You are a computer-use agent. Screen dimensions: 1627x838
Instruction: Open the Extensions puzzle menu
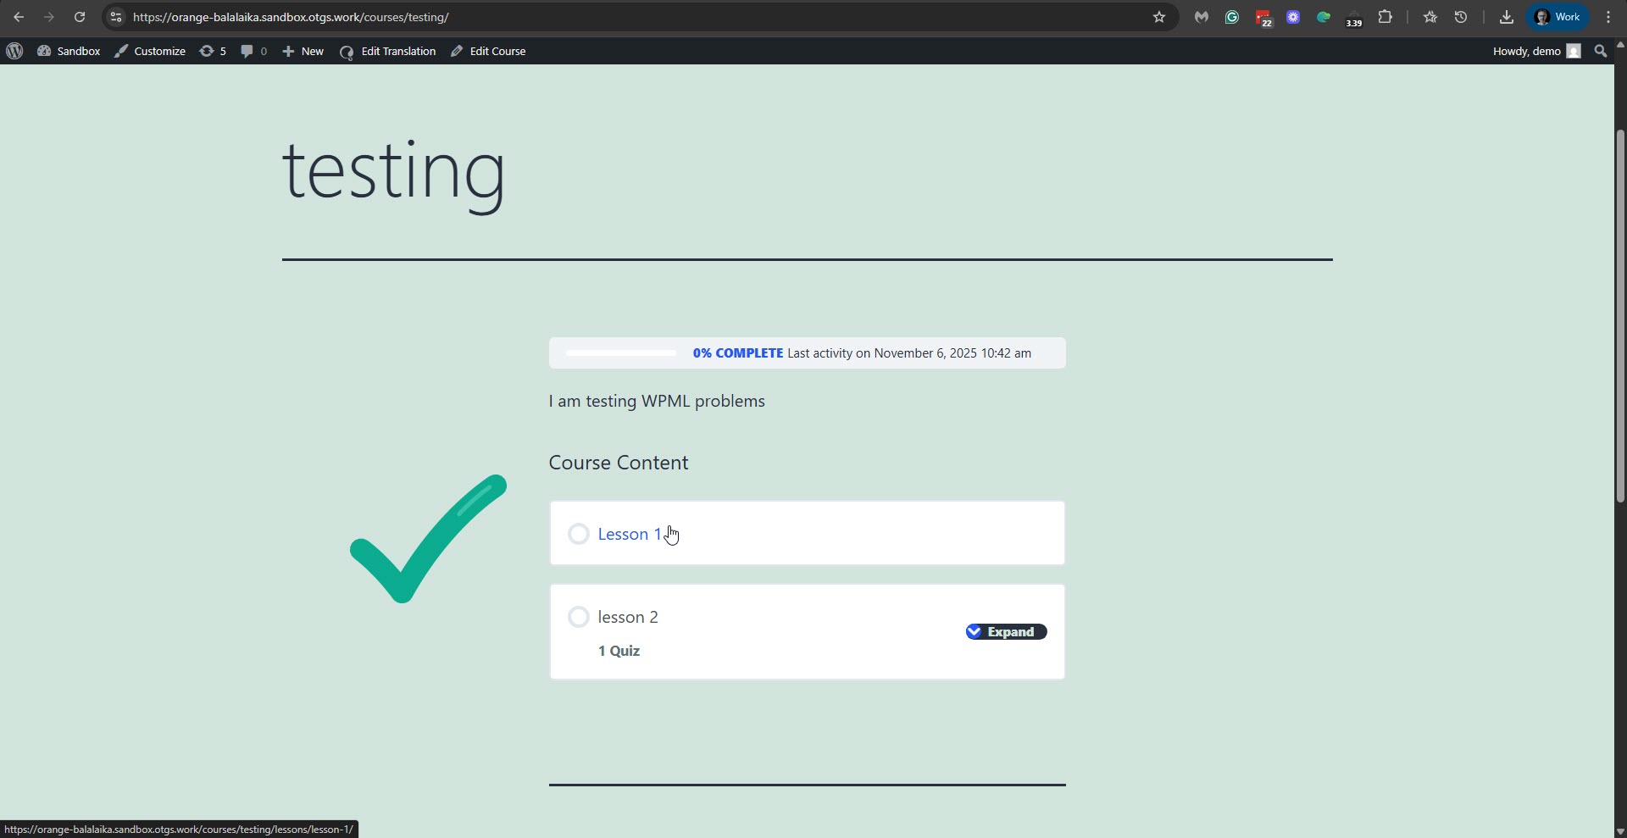[1385, 17]
